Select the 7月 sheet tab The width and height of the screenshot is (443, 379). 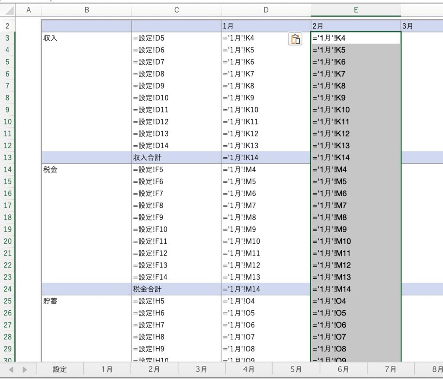390,369
